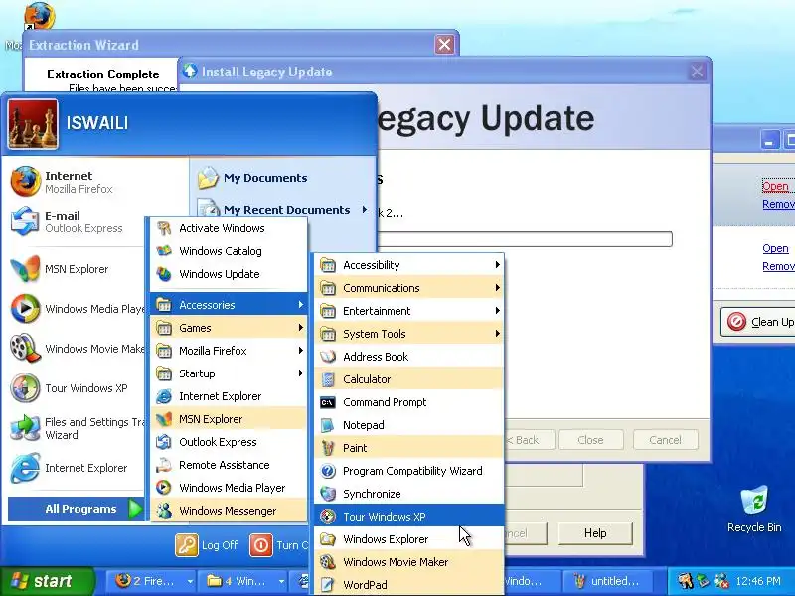The width and height of the screenshot is (795, 596).
Task: Open Notepad in Accessories list
Action: pyautogui.click(x=408, y=425)
